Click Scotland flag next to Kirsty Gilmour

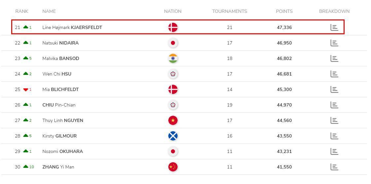pos(173,136)
